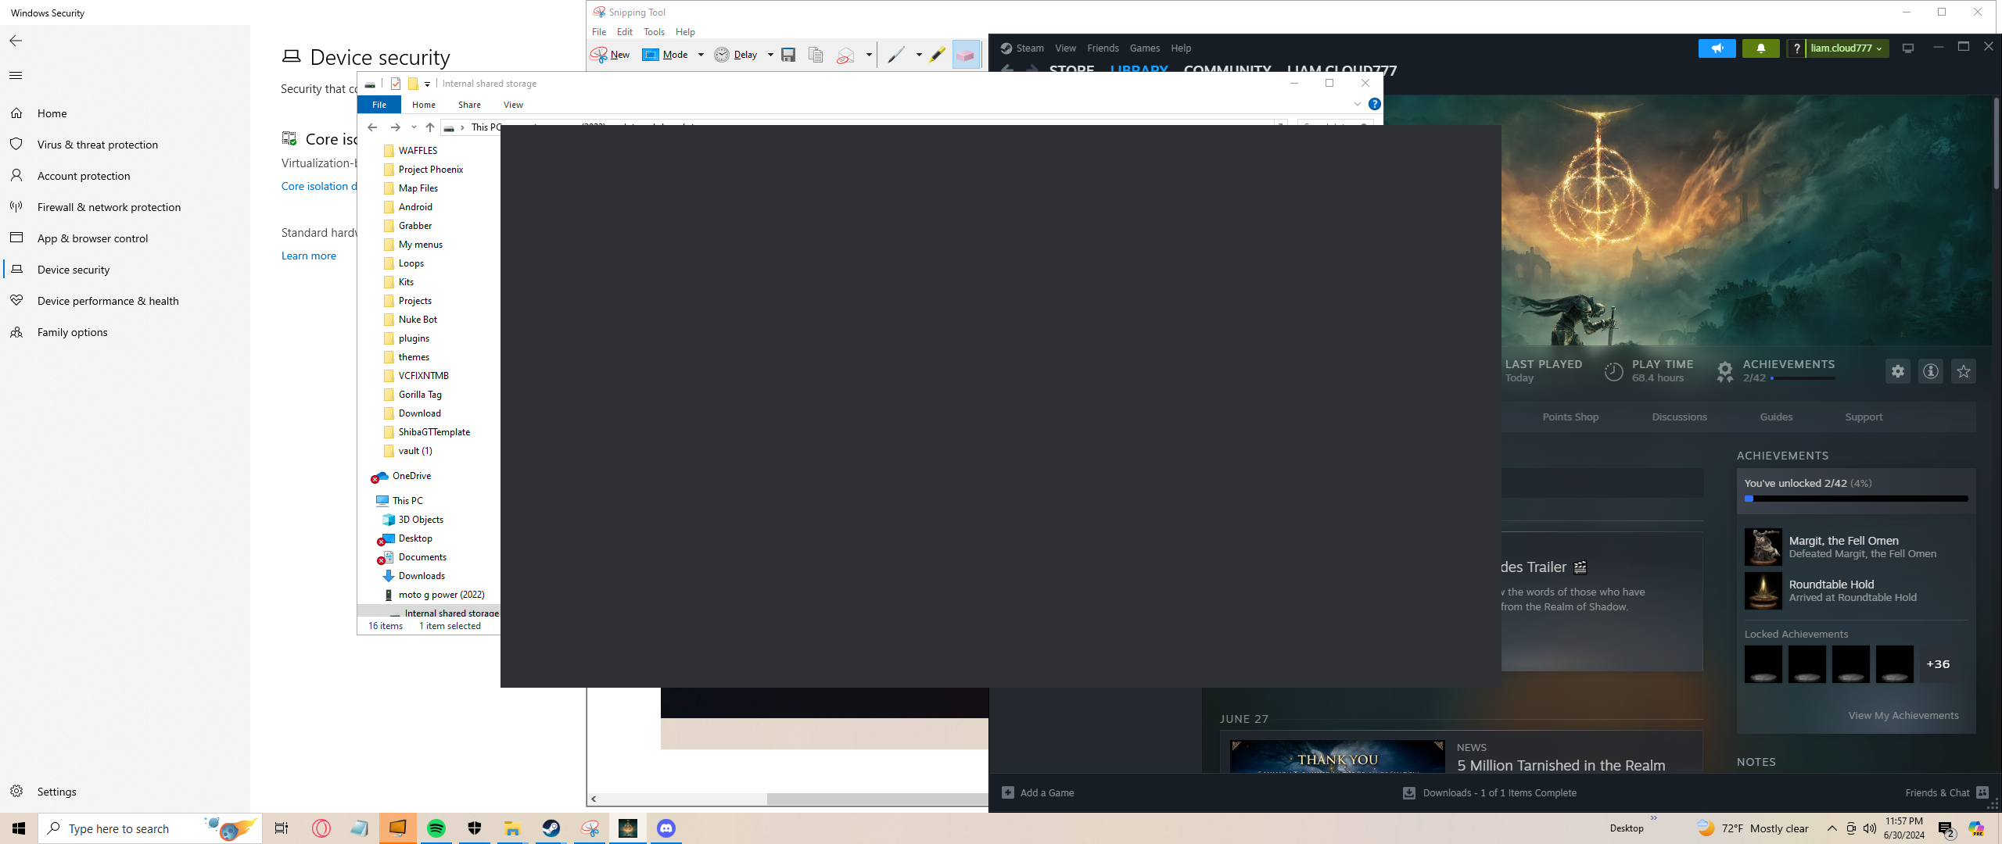The image size is (2002, 844).
Task: Open the game's gear manage menu in Steam
Action: coord(1898,371)
